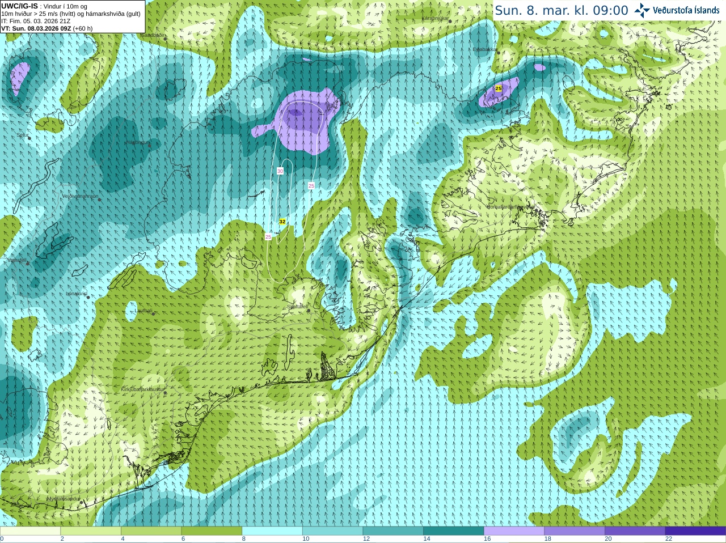Click the 12–14 m/s teal legend swatch
The height and width of the screenshot is (543, 726).
point(393,531)
